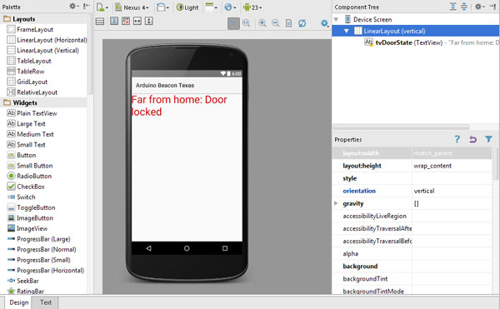Viewport: 500px width, 309px height.
Task: Pick Plain TextView widget from palette
Action: pos(32,113)
